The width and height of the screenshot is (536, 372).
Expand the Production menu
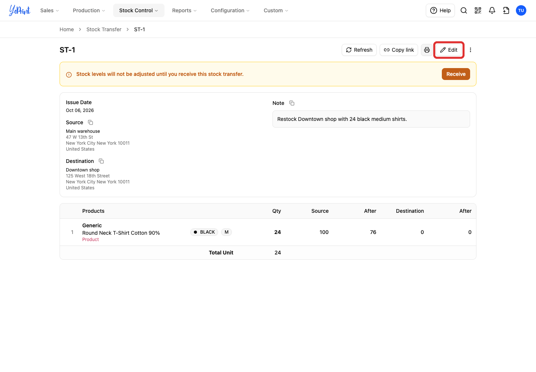(x=89, y=10)
